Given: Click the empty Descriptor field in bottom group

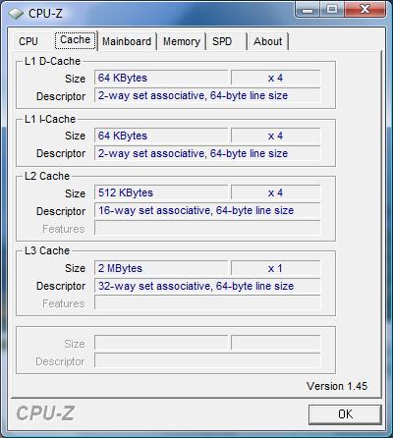Looking at the screenshot, I should coord(207,360).
